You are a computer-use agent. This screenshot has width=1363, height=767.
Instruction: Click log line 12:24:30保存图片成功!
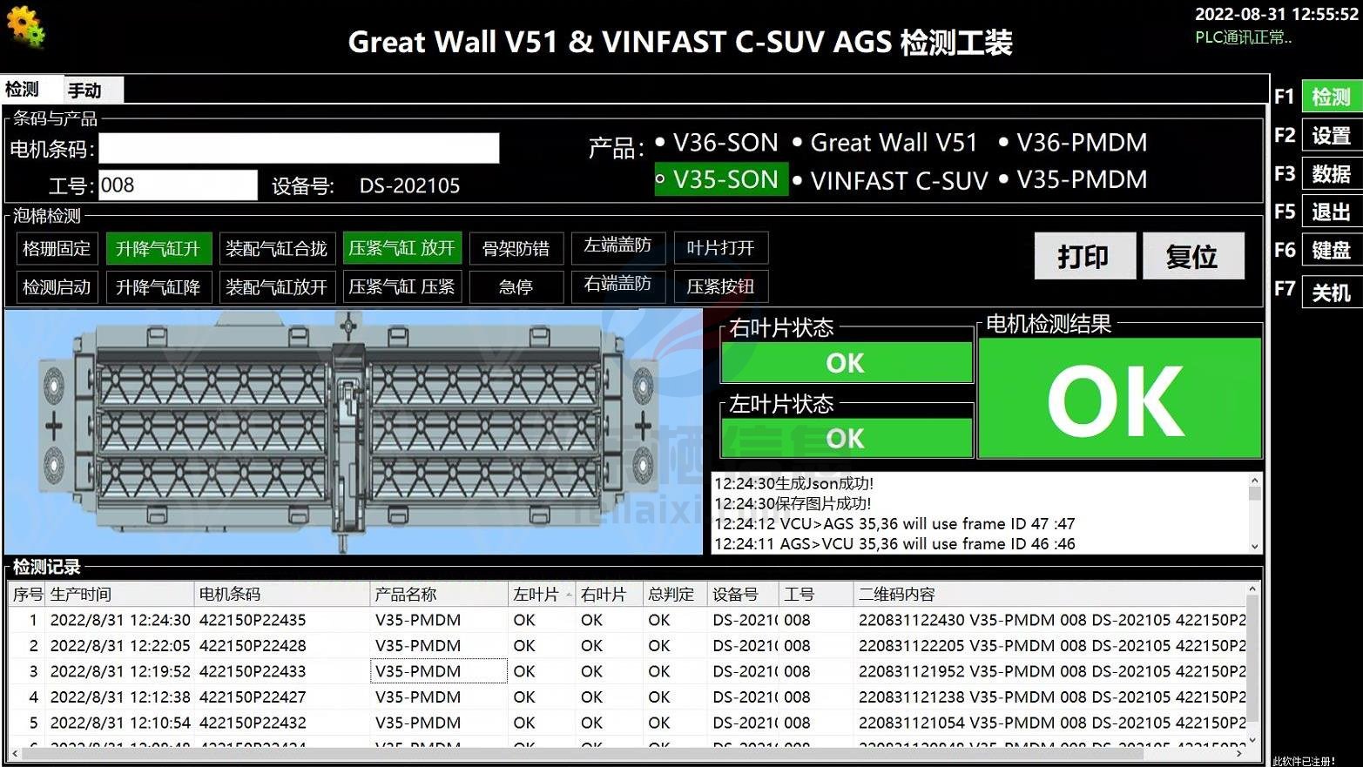(x=793, y=503)
